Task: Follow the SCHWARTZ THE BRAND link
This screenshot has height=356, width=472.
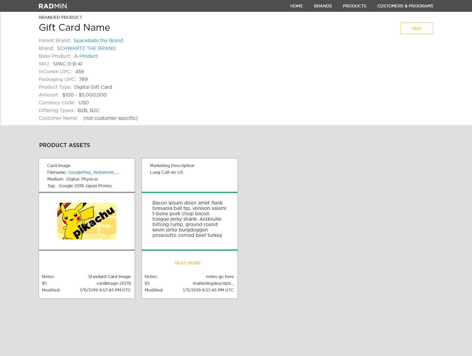Action: (86, 48)
